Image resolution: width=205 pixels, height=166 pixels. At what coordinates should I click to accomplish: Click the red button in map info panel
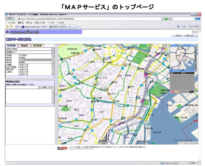pyautogui.click(x=173, y=92)
